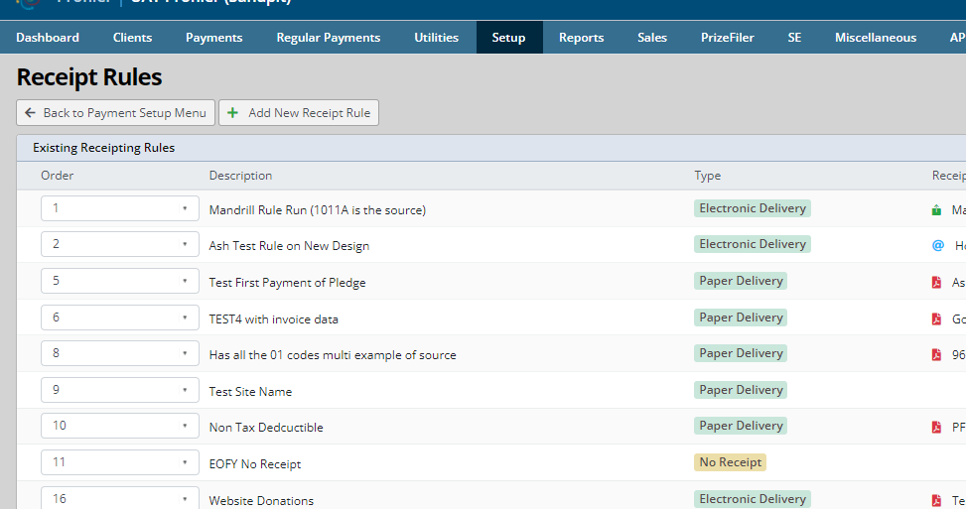This screenshot has height=509, width=966.
Task: Click Paper Delivery badge for Test Site Name
Action: (x=741, y=390)
